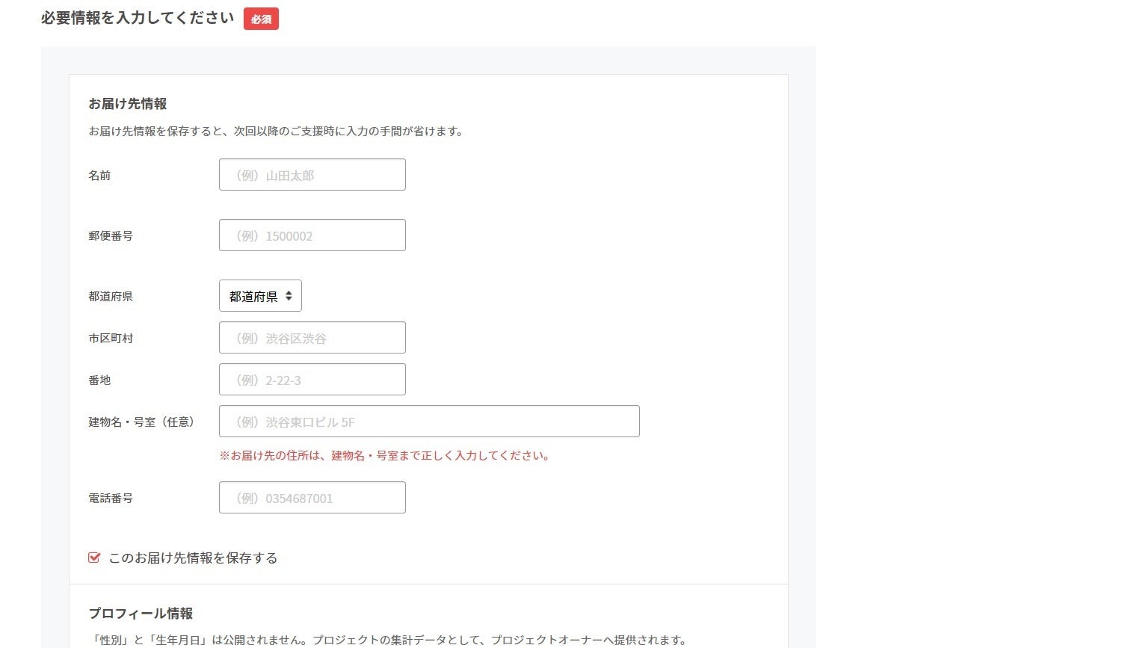Viewport: 1134px width, 648px height.
Task: Click the red 必須 required badge
Action: 261,19
